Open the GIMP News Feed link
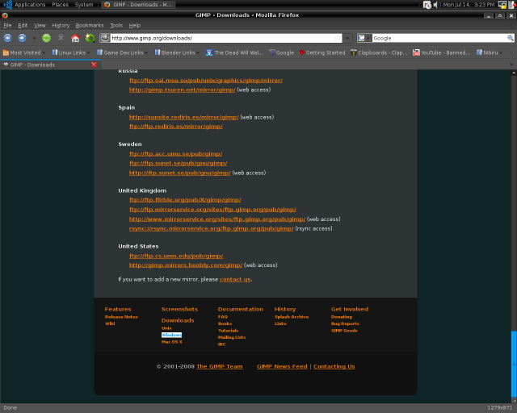This screenshot has width=517, height=413. [282, 366]
